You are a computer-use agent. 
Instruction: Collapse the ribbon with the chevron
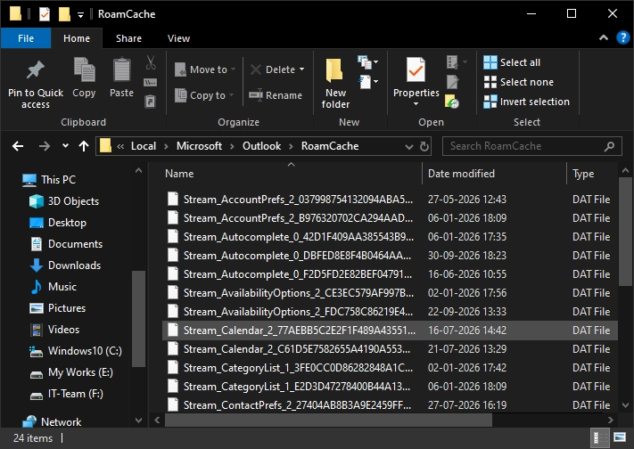(x=604, y=38)
